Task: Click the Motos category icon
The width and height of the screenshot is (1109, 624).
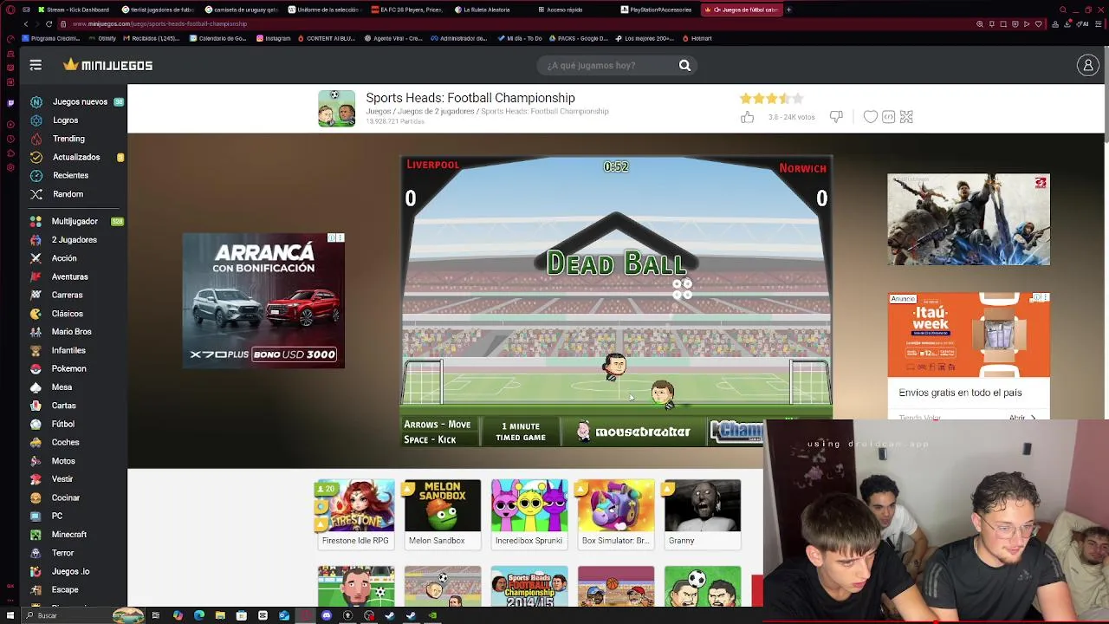Action: point(36,461)
